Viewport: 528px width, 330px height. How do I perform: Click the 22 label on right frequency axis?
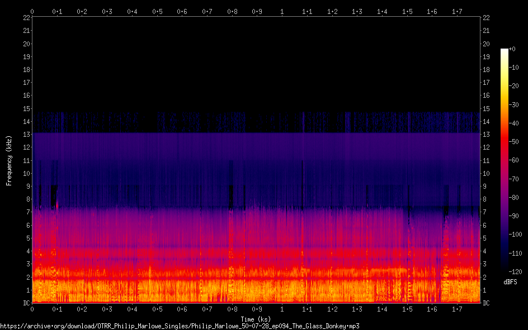point(486,18)
